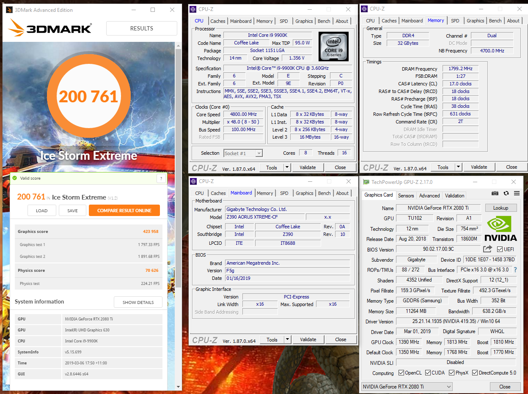Open the Tools dropdown arrow in CPU-Z CPU window
The image size is (528, 394).
pos(287,167)
